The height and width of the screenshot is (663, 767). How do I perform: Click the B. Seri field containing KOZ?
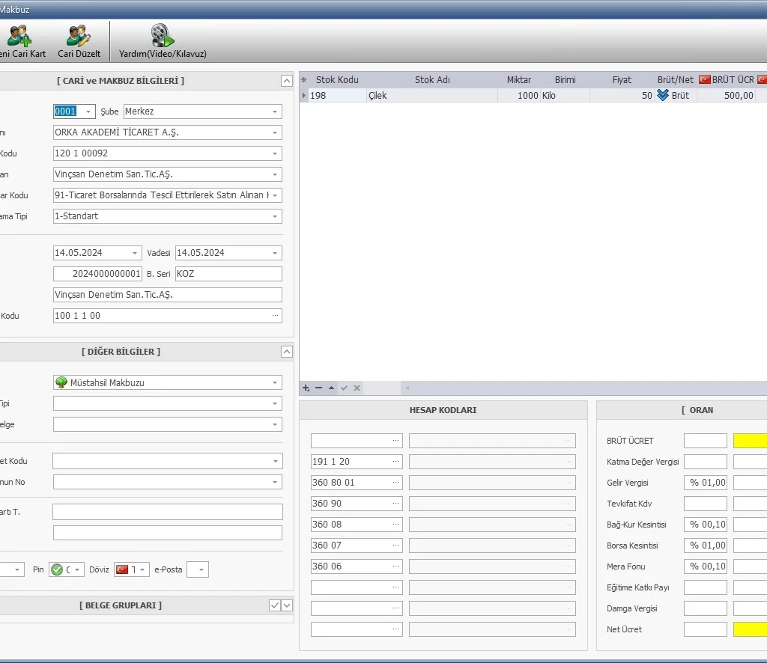pos(228,274)
